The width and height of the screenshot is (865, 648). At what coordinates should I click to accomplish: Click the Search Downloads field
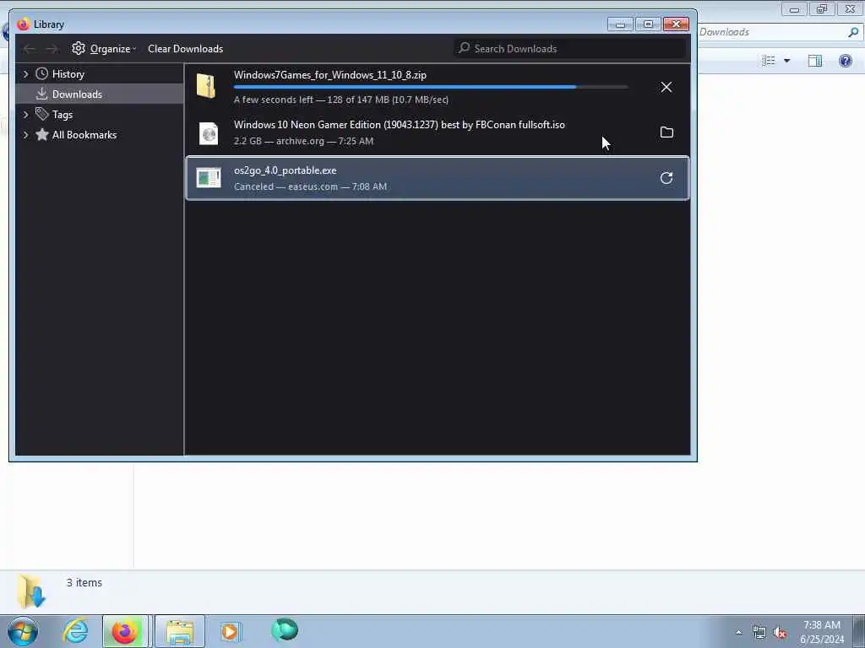point(570,48)
